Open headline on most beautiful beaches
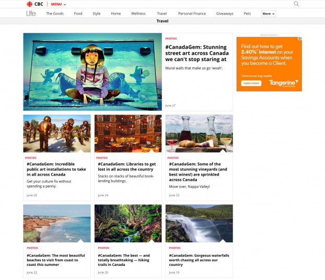The height and width of the screenshot is (280, 325). tap(56, 260)
